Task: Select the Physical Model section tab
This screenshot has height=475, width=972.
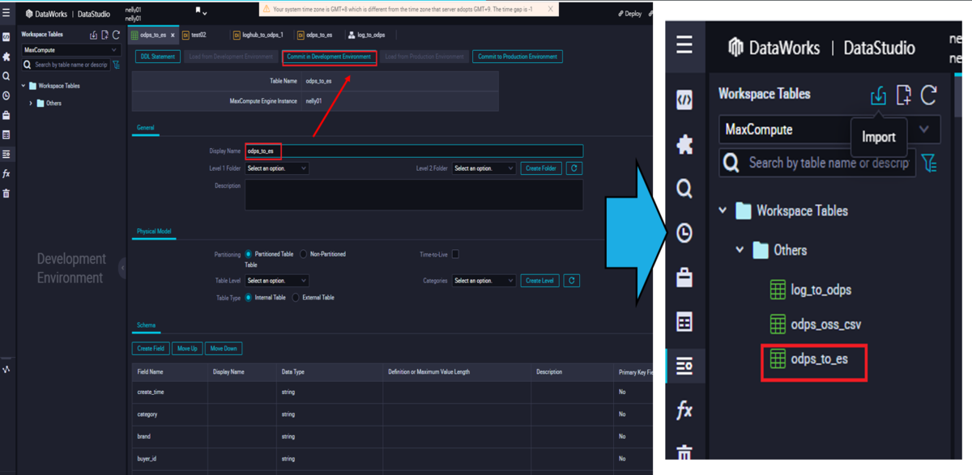Action: pyautogui.click(x=154, y=231)
